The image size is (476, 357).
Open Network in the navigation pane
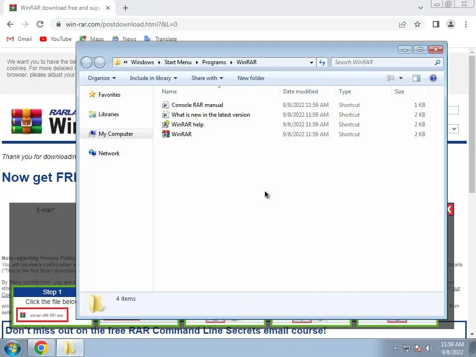(x=104, y=153)
